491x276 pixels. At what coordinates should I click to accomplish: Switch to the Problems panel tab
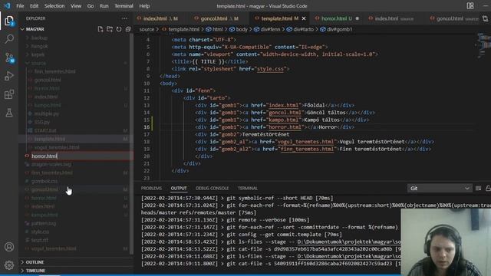tap(152, 189)
